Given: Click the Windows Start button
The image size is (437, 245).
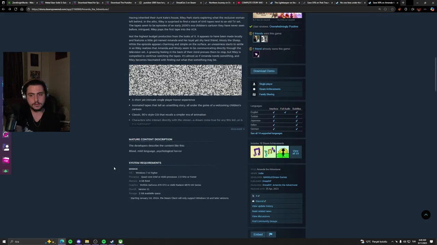Looking at the screenshot, I should [x=3, y=242].
